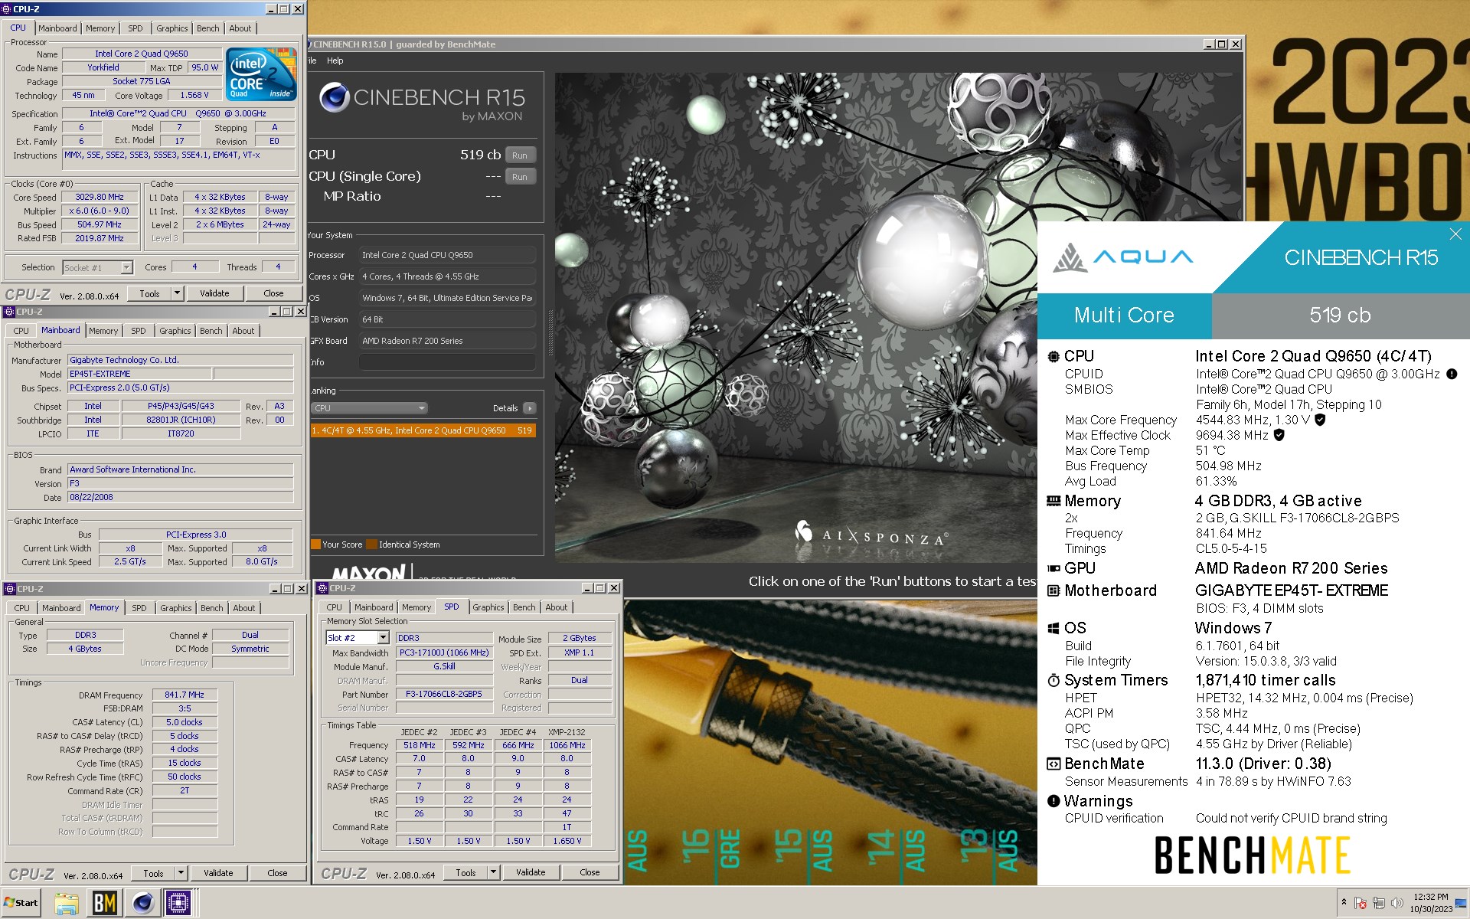Click the BENCHMATE logo at the panel bottom
The width and height of the screenshot is (1470, 919).
[x=1253, y=855]
